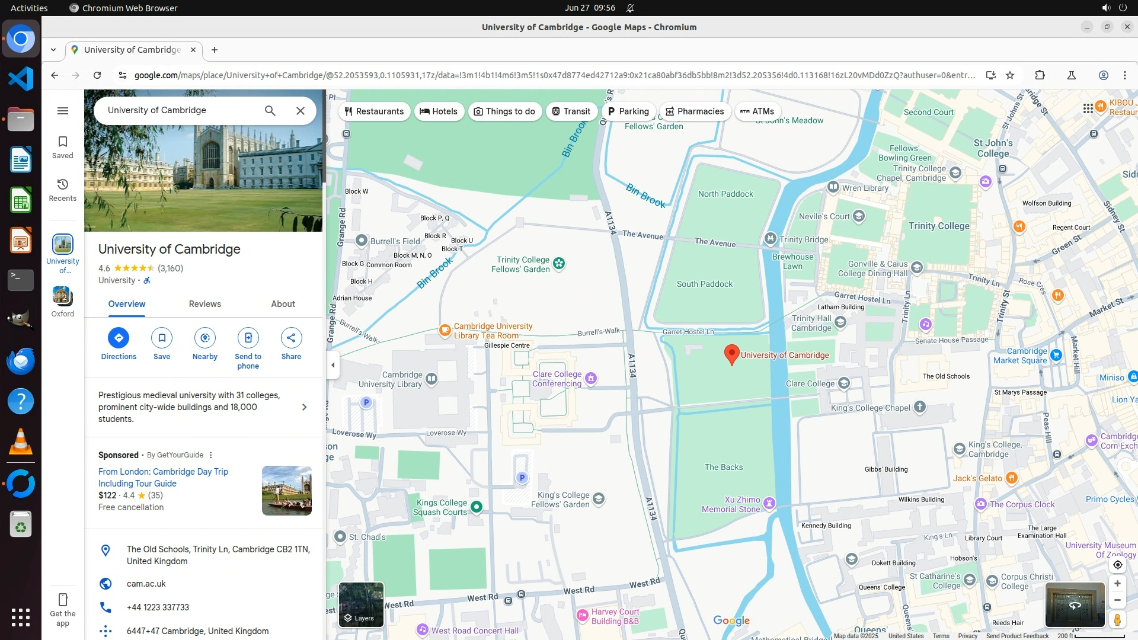Viewport: 1138px width, 640px height.
Task: Click the Share icon button
Action: (291, 338)
